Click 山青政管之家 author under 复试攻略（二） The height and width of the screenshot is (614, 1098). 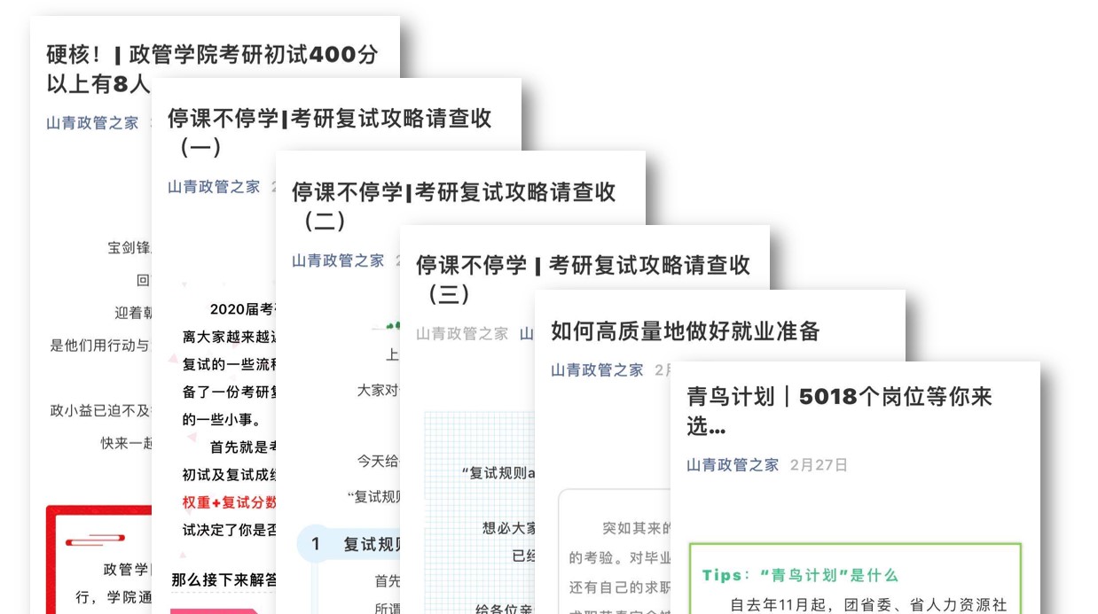coord(338,260)
